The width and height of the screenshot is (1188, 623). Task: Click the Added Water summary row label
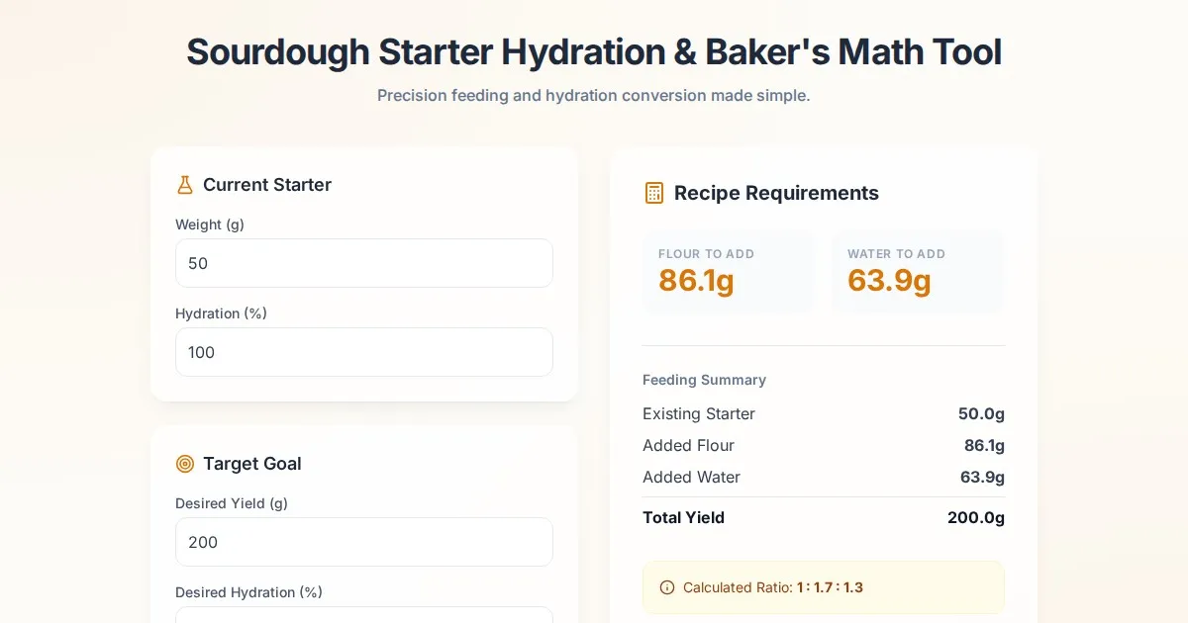tap(691, 477)
